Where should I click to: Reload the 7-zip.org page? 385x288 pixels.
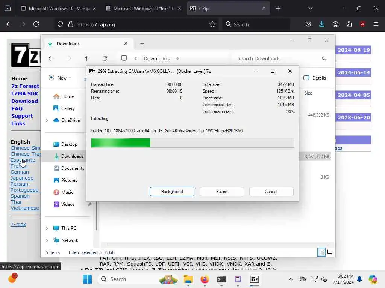pyautogui.click(x=36, y=24)
